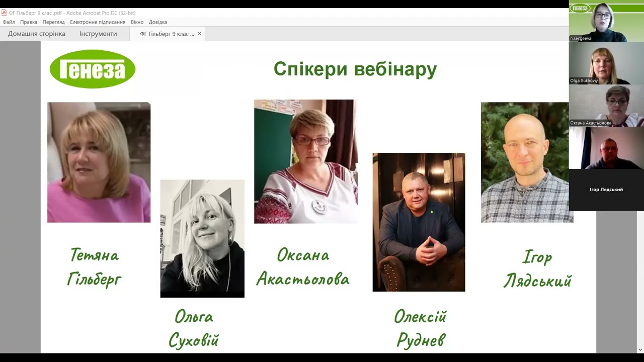Screen dimensions: 644x362
Task: Select Olga Sukhoviy video thumbnail
Action: point(606,63)
